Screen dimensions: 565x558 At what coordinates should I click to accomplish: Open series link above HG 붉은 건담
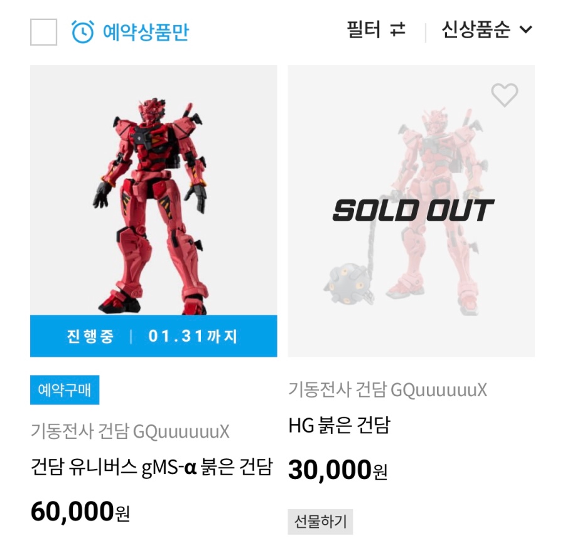pyautogui.click(x=387, y=390)
